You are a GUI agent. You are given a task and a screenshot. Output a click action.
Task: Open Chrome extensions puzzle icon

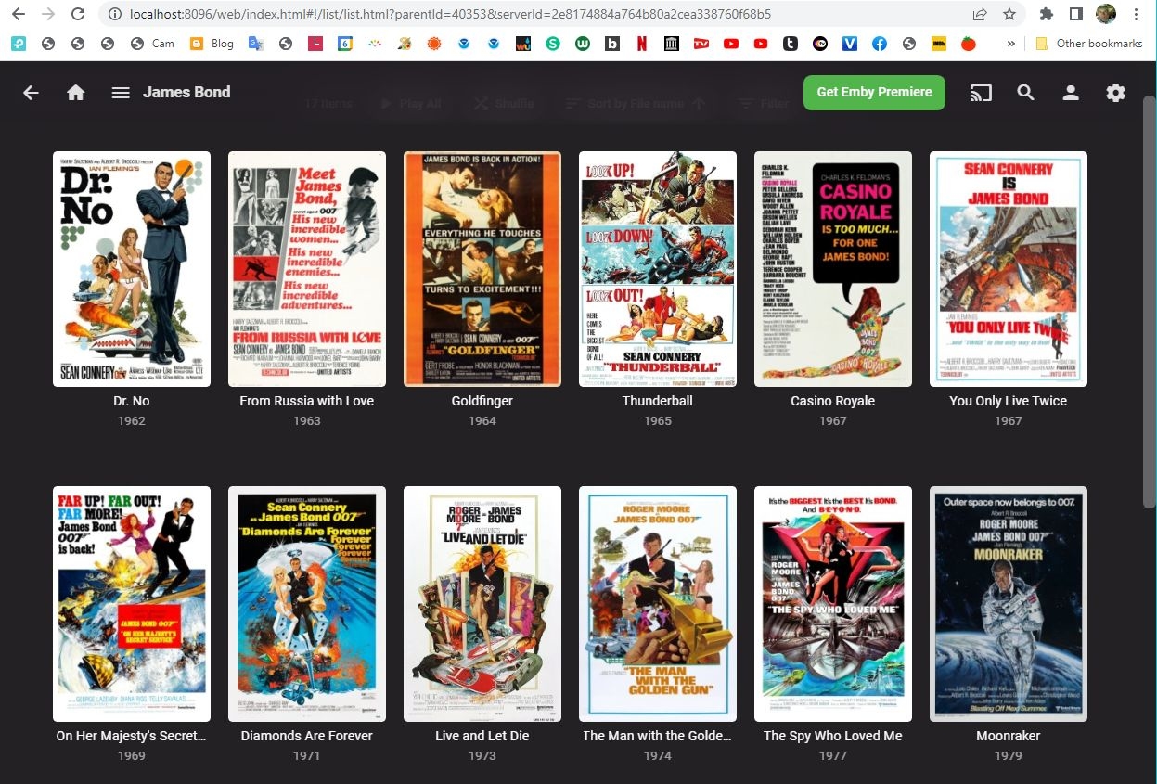coord(1047,15)
